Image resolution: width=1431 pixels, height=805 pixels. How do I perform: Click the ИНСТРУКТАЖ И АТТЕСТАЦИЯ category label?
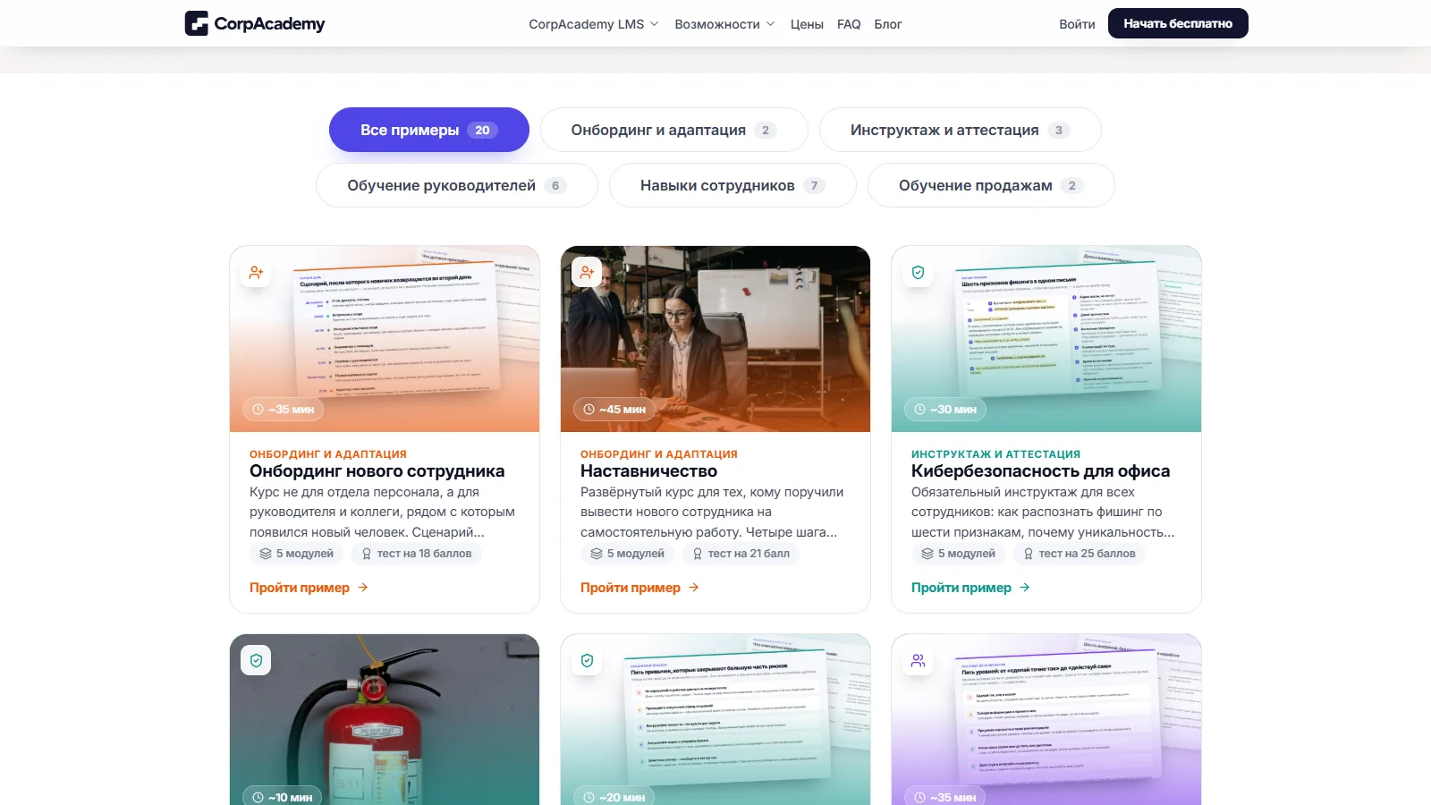[995, 454]
